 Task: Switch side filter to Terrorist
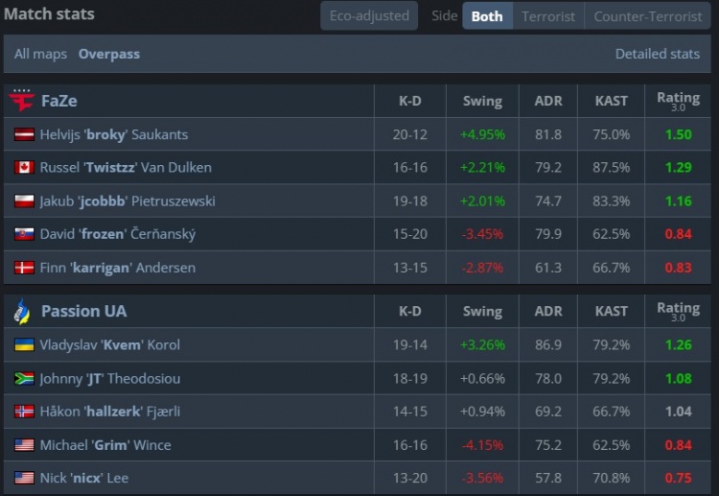click(x=548, y=16)
